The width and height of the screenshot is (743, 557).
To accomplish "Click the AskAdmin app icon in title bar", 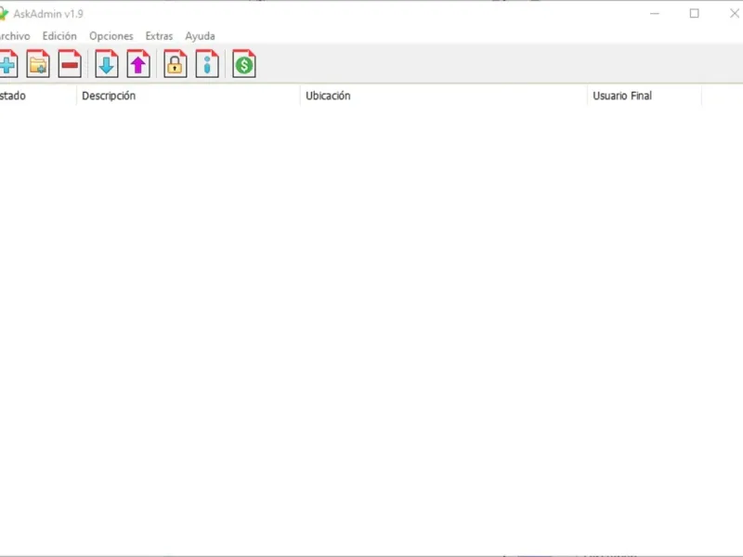I will (x=4, y=14).
